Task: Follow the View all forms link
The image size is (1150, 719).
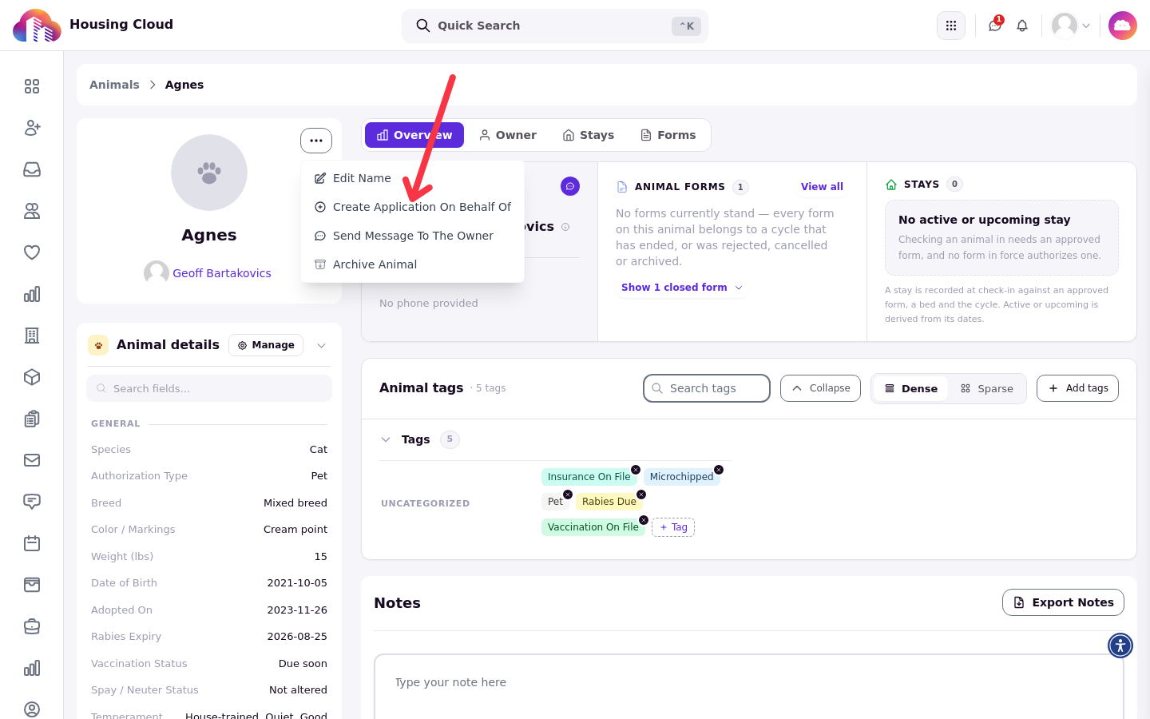Action: tap(822, 187)
